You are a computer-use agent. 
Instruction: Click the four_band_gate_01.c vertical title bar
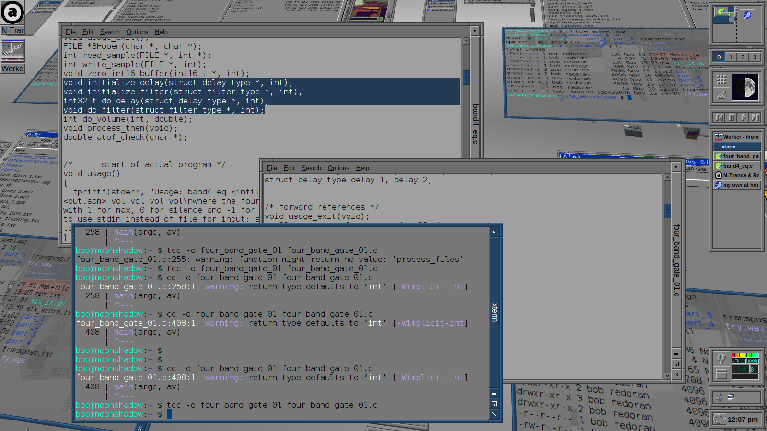point(676,260)
